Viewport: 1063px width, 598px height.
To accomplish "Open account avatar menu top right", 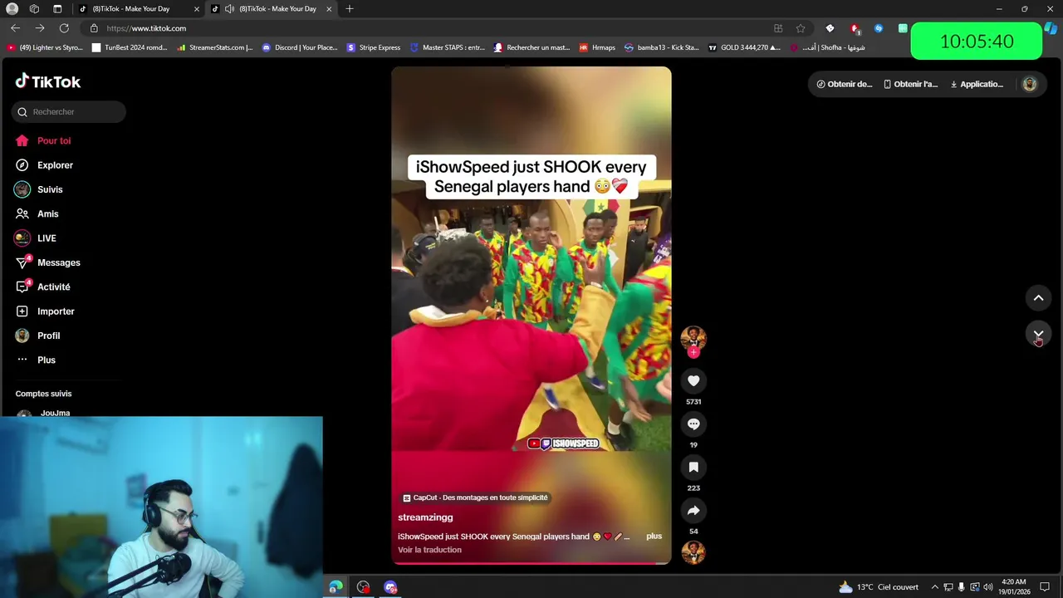I will click(1030, 84).
